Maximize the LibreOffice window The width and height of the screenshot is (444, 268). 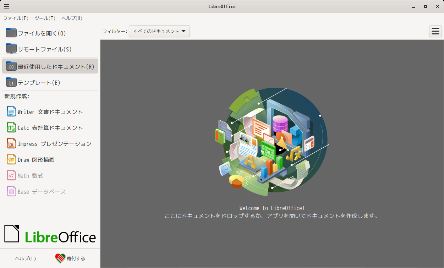click(x=425, y=6)
